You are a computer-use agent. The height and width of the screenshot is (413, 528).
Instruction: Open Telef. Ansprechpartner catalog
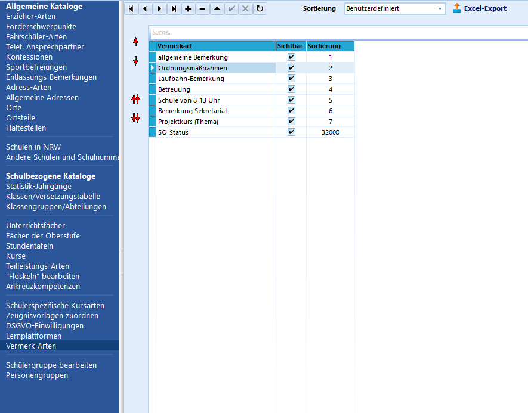45,46
